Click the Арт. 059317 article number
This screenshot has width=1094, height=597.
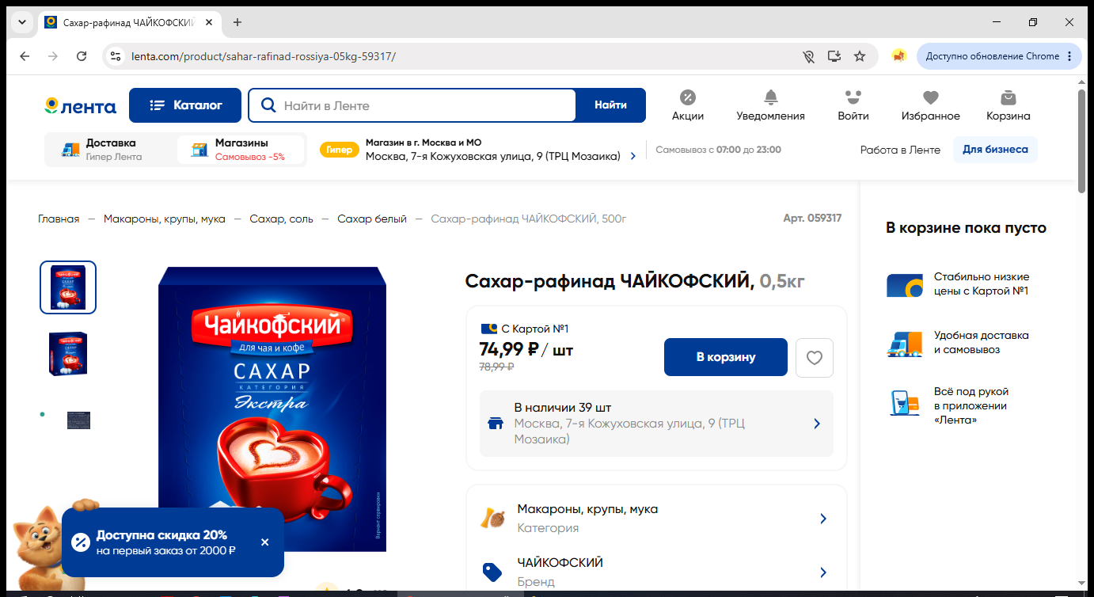(812, 218)
